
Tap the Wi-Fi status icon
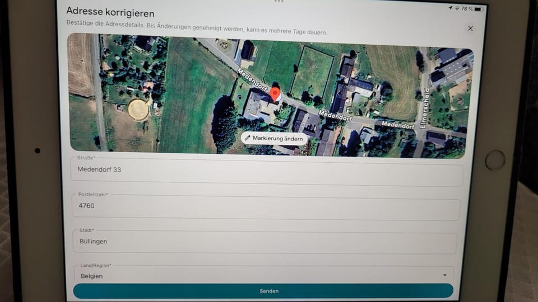pyautogui.click(x=457, y=9)
